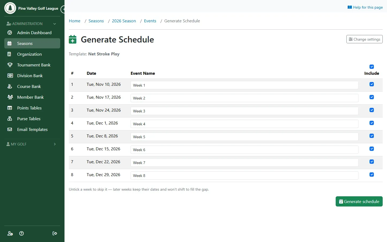Click the sign out icon
This screenshot has height=242, width=387.
pos(55,233)
